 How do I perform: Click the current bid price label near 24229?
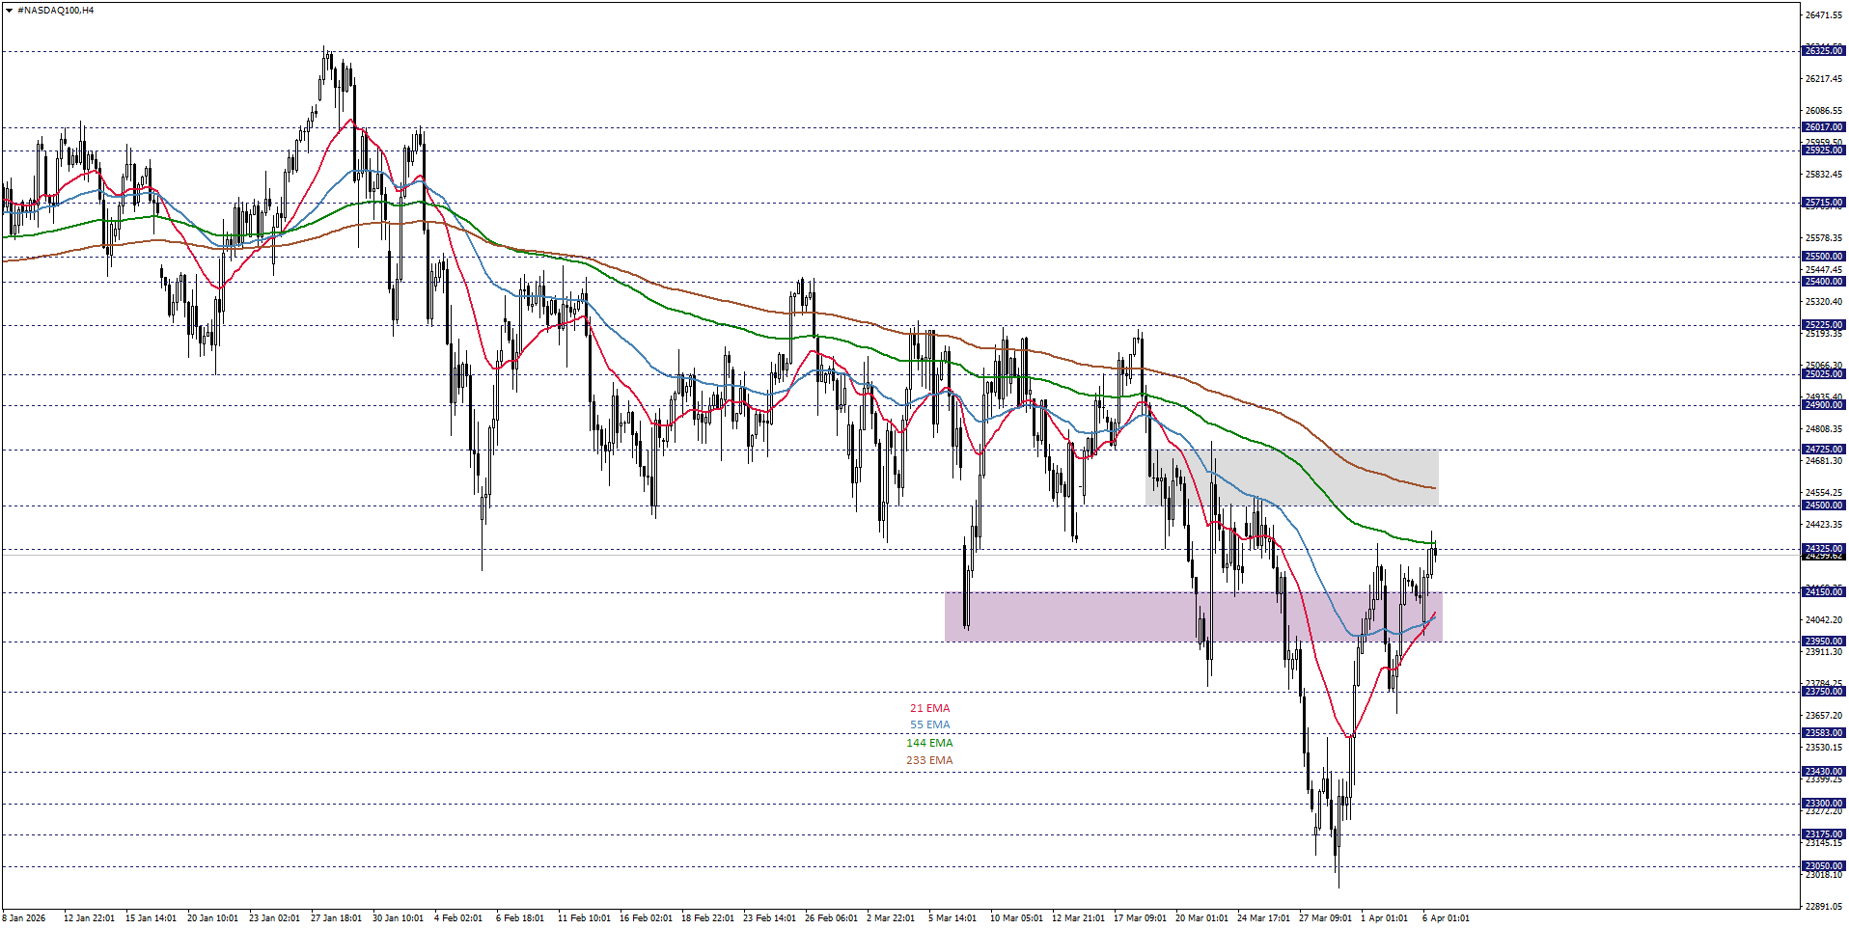1824,557
